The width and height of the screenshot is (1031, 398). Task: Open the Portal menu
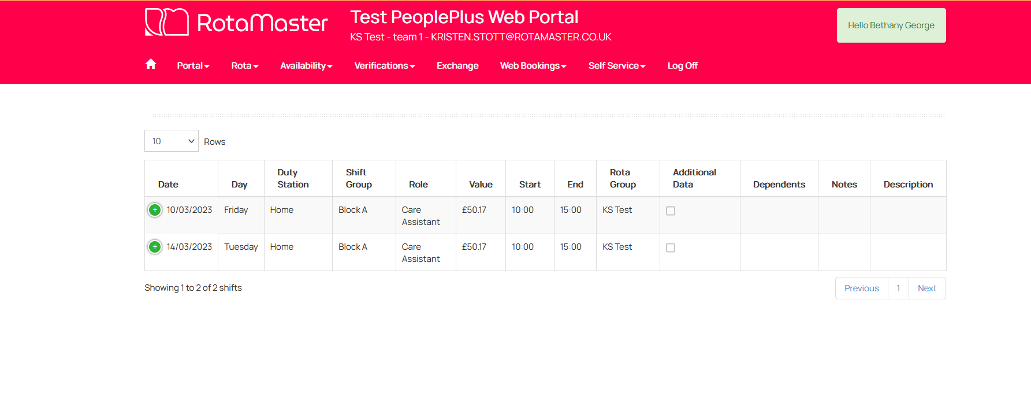193,66
